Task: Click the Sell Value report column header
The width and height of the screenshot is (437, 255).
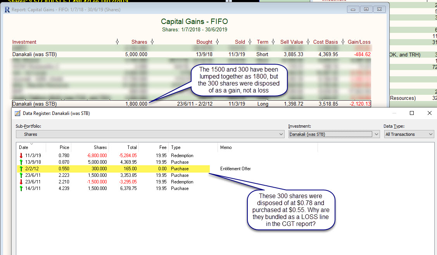Action: tap(292, 42)
